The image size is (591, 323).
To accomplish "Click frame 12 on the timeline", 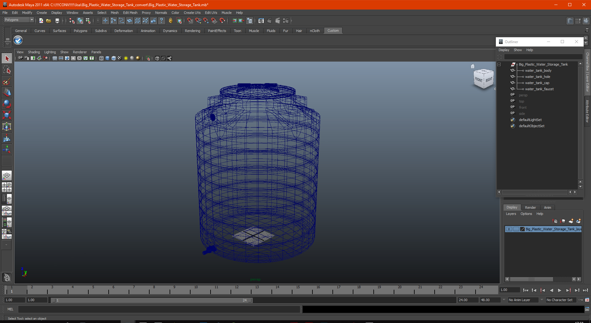I will [x=236, y=289].
